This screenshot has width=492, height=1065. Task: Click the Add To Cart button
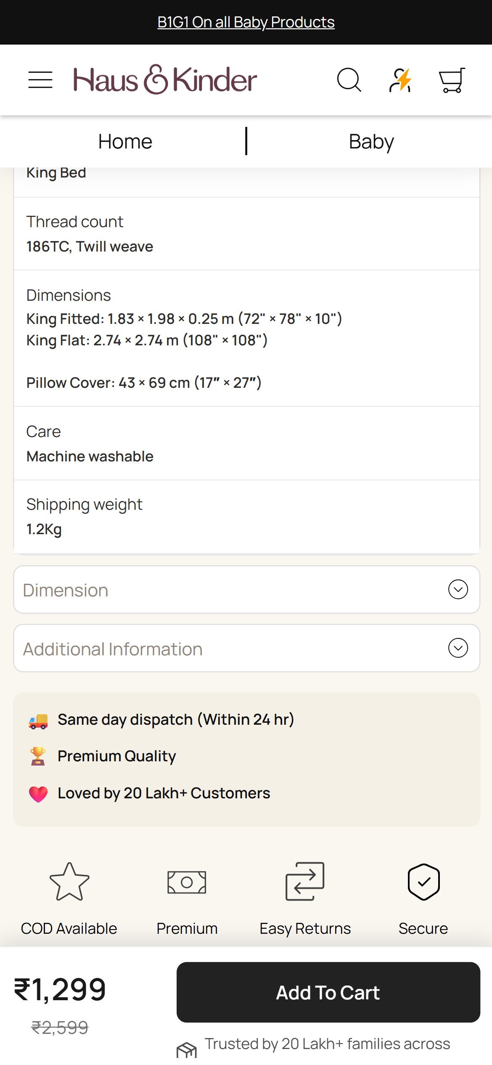pyautogui.click(x=328, y=992)
